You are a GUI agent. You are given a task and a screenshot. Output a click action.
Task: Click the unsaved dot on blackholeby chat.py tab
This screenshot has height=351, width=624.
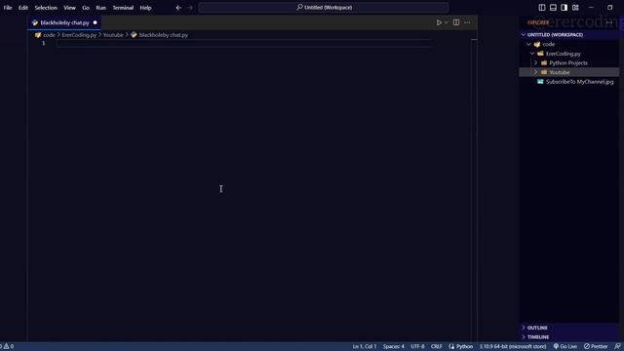click(x=96, y=22)
